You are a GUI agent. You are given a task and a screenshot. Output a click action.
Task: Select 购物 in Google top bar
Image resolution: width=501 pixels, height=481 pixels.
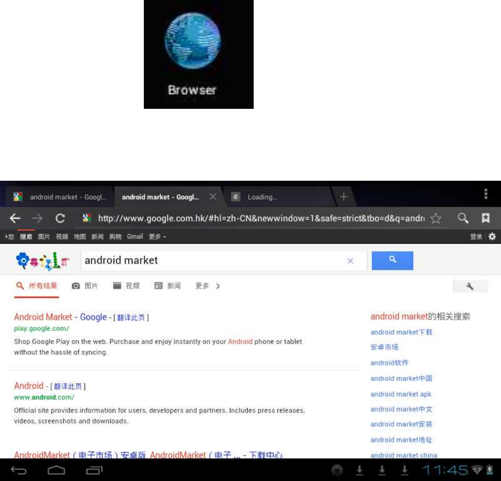pyautogui.click(x=115, y=237)
